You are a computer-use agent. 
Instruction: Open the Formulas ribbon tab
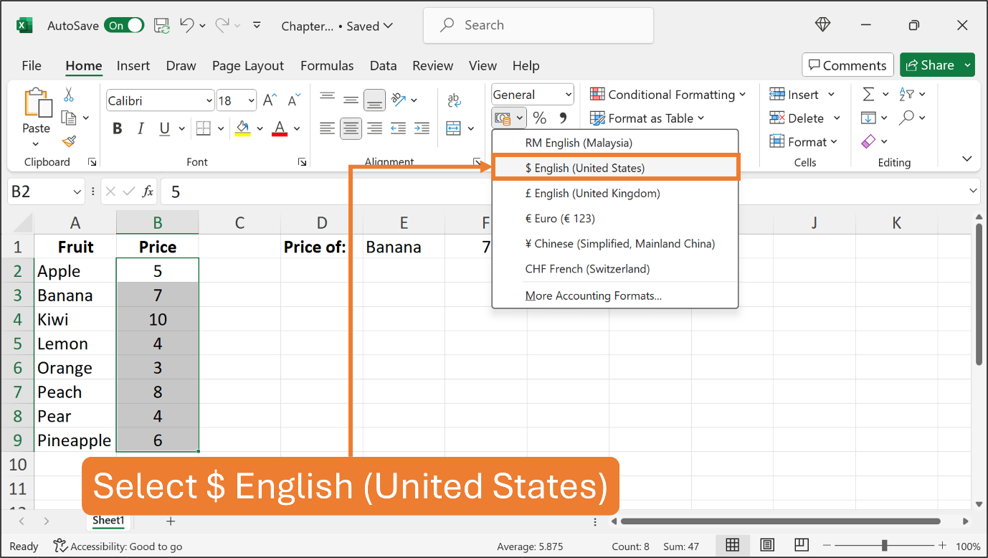[327, 65]
